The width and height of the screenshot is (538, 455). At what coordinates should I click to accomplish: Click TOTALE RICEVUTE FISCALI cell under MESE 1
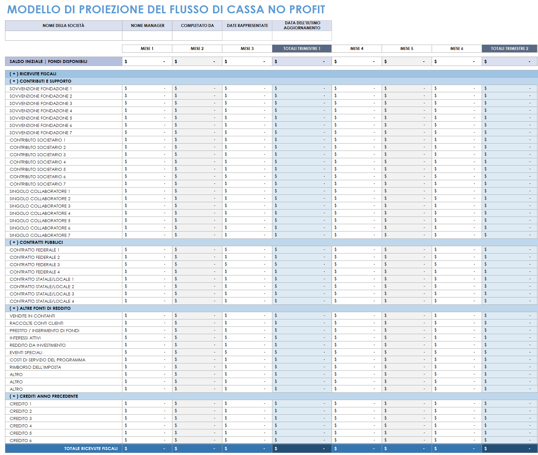click(x=147, y=448)
